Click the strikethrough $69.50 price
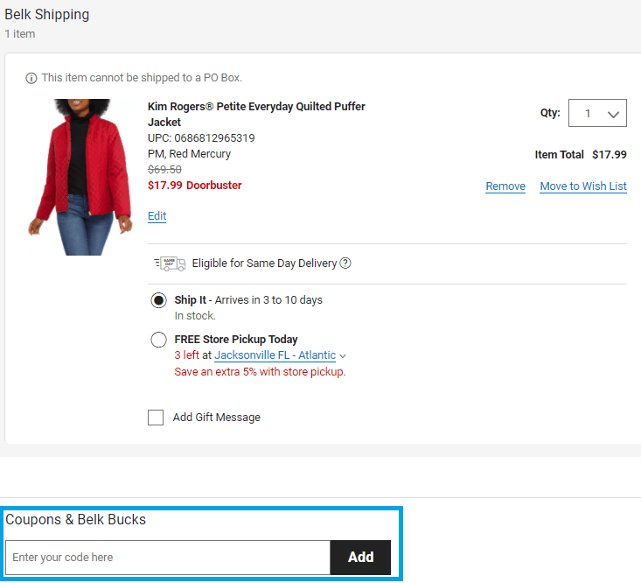Image resolution: width=641 pixels, height=583 pixels. (164, 169)
